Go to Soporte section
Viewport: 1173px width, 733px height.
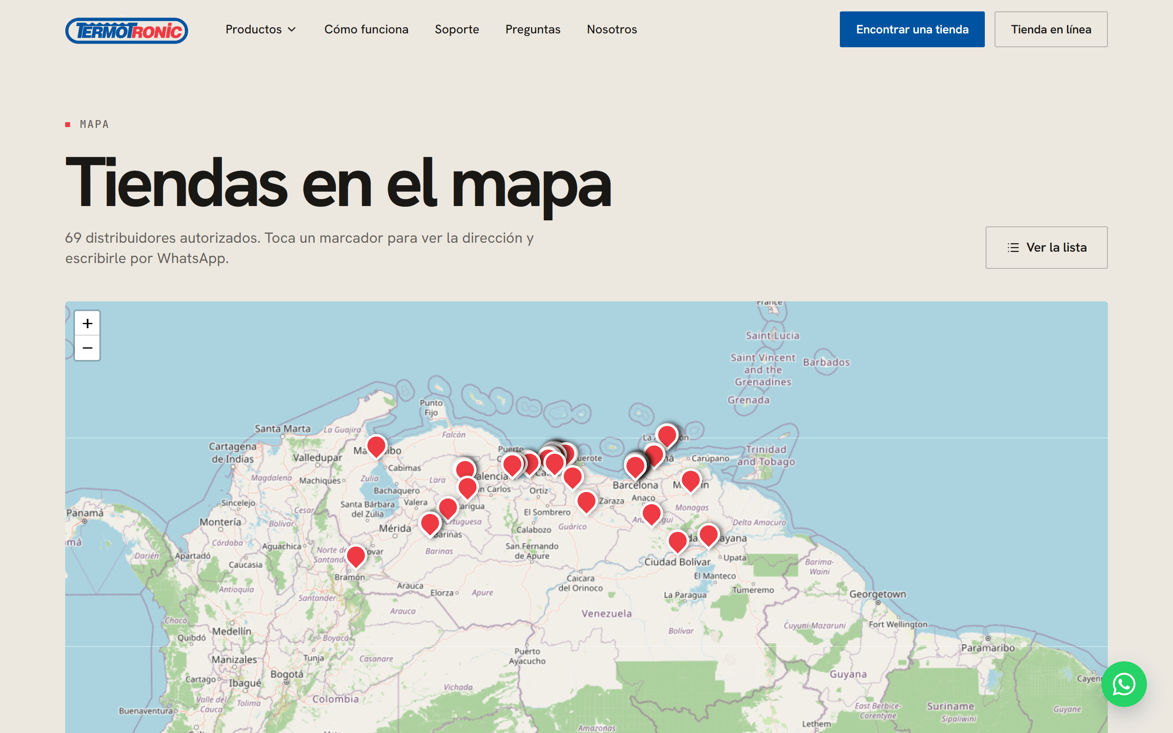(457, 30)
